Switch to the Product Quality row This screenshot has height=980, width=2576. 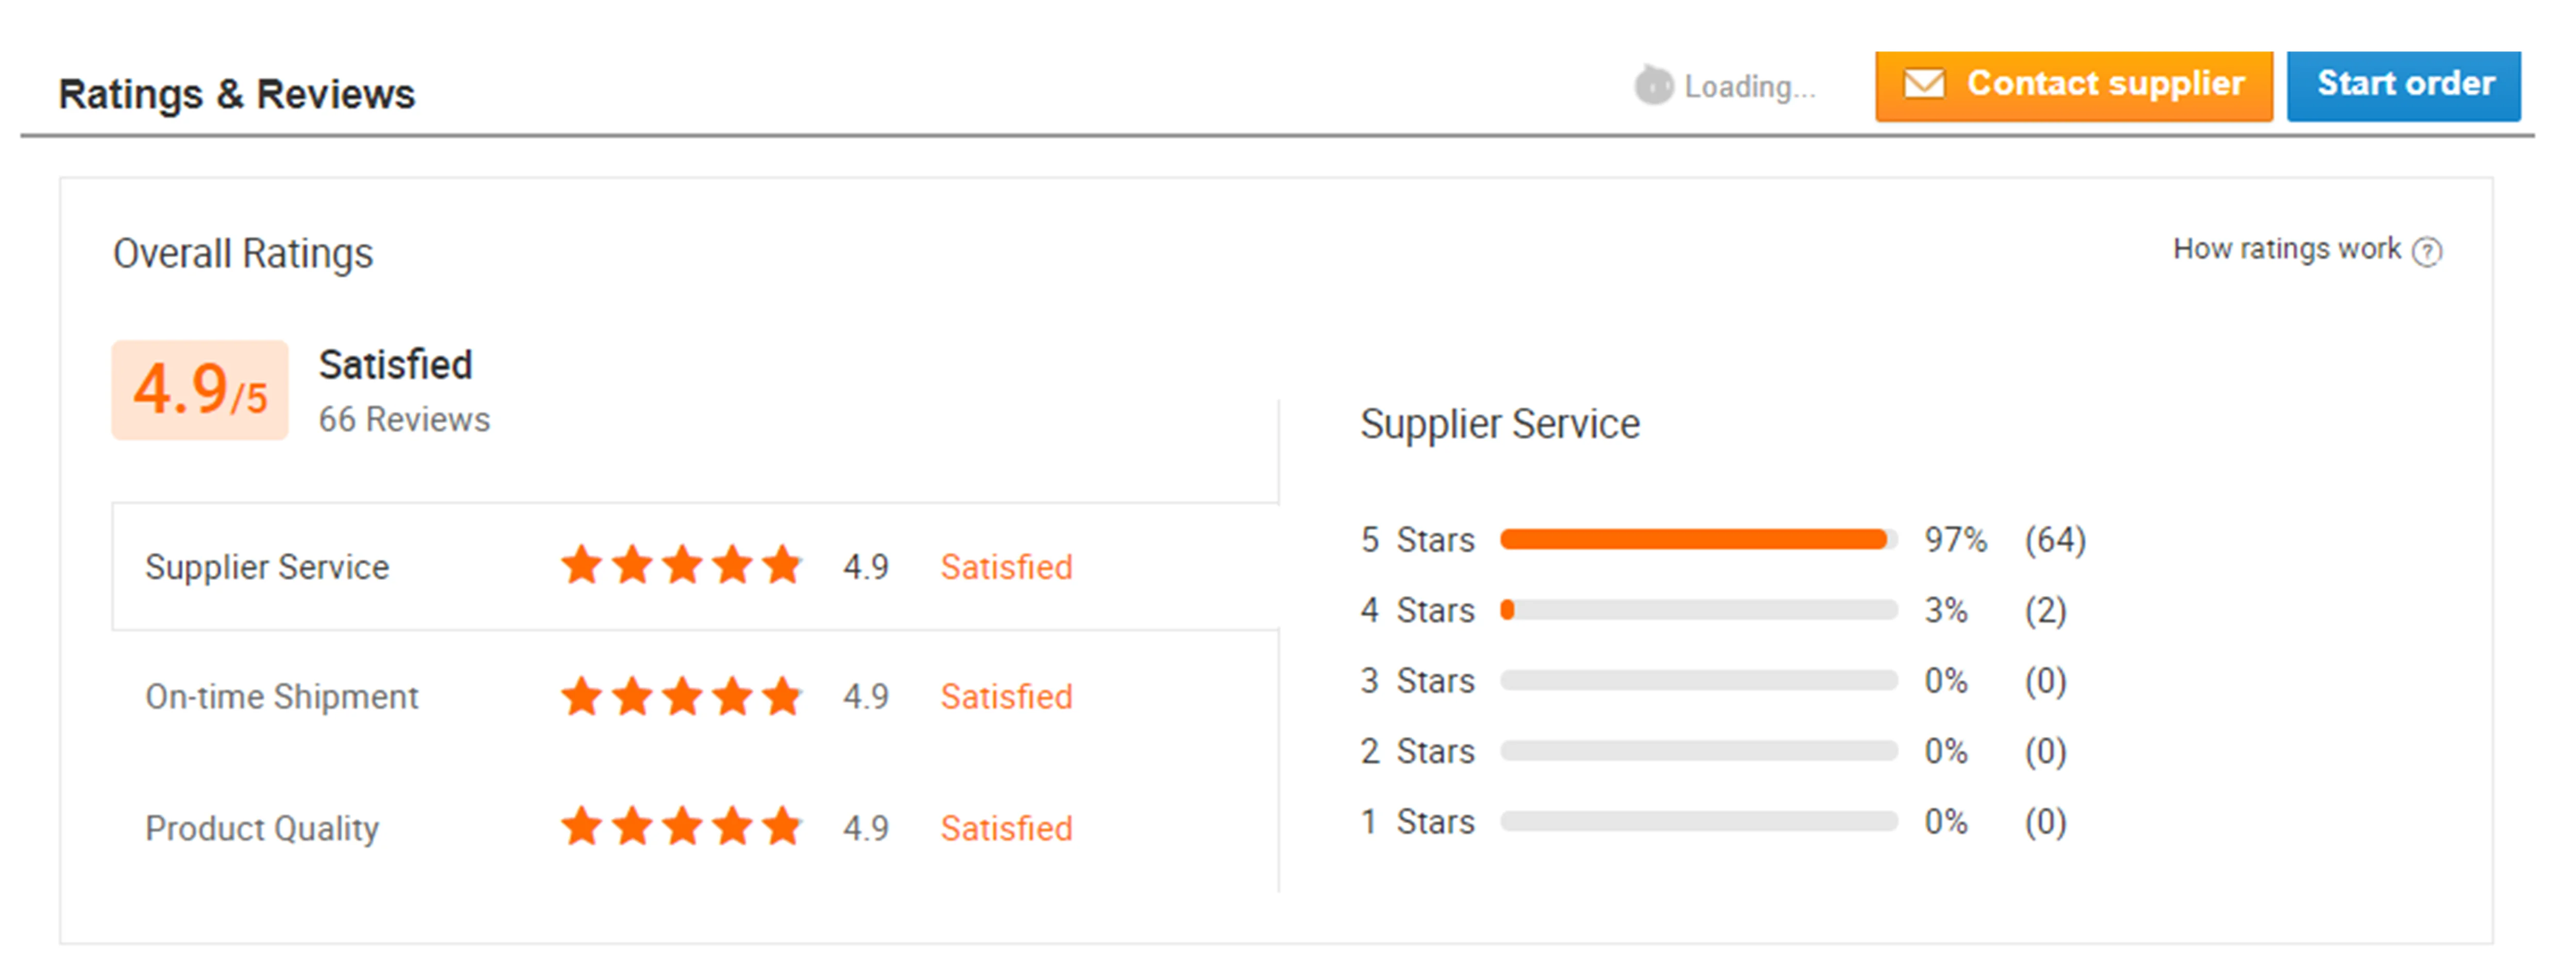coord(262,828)
